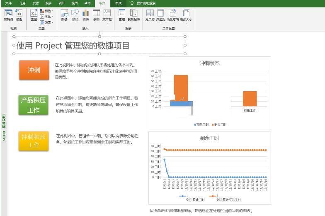The width and height of the screenshot is (325, 216).
Task: Click the 12/10/1 date axis label
Action: [x=165, y=184]
